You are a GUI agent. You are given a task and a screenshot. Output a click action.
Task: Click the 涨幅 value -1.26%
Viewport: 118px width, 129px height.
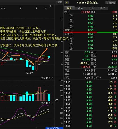(86, 60)
